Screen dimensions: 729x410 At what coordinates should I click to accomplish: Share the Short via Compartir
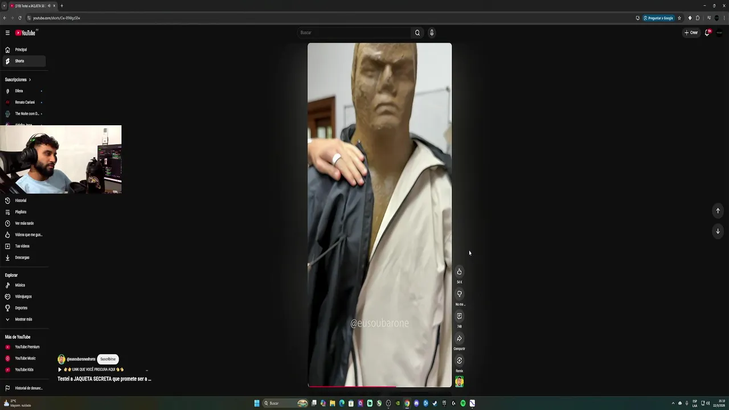[459, 338]
